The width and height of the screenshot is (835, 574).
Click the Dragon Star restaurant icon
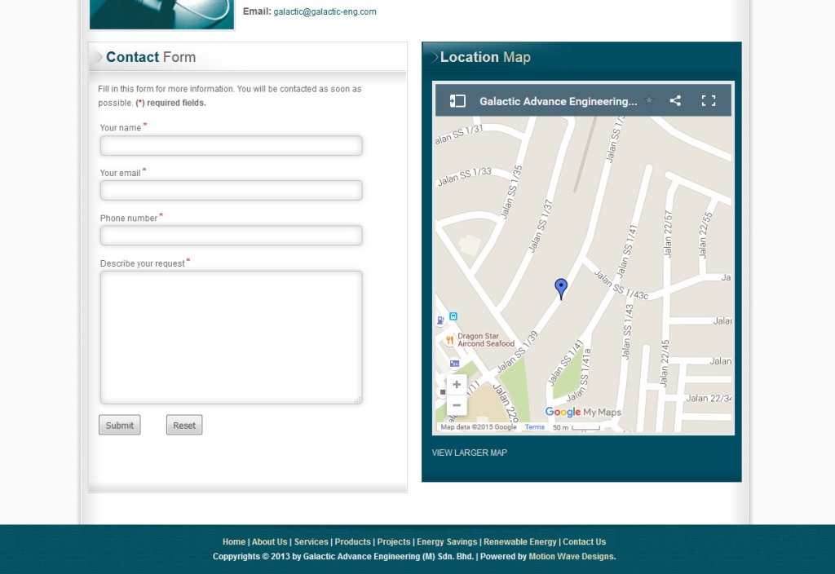pyautogui.click(x=449, y=339)
